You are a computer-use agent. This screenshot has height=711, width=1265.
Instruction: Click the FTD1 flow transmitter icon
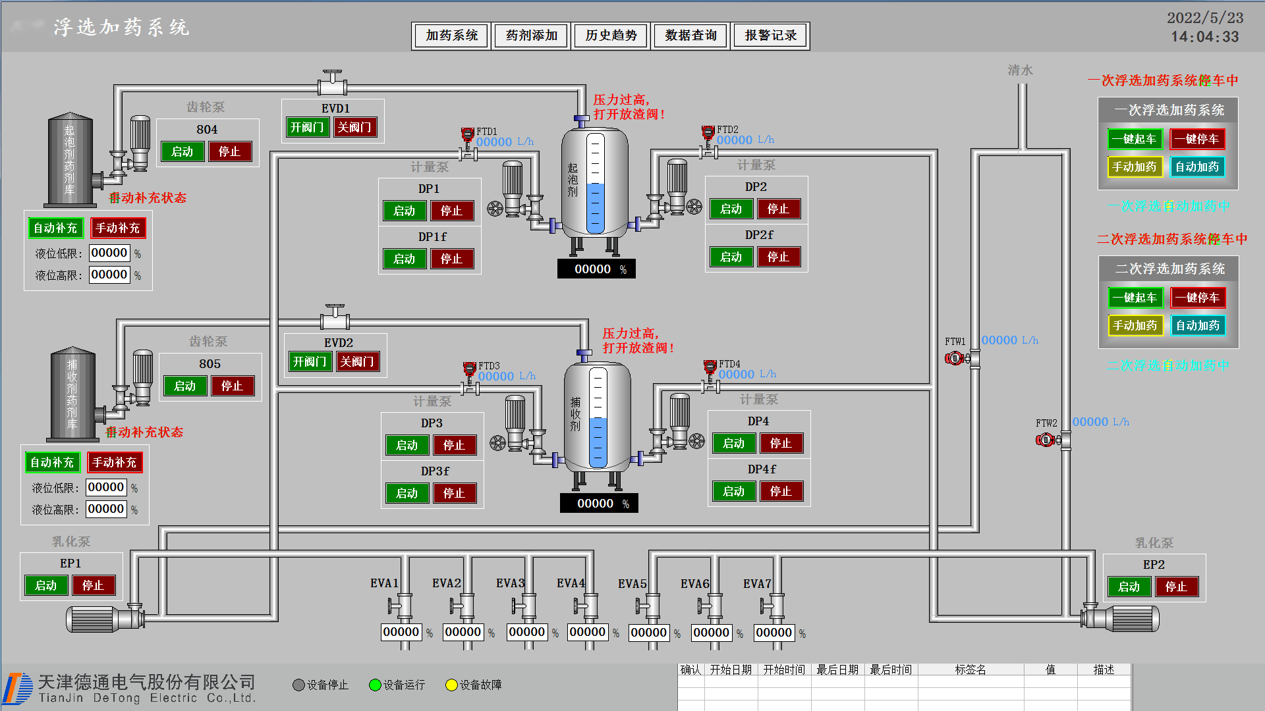point(468,135)
